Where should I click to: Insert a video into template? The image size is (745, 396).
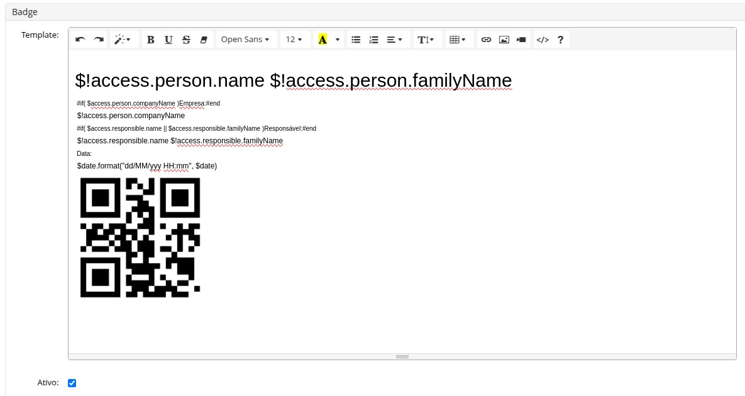tap(521, 40)
